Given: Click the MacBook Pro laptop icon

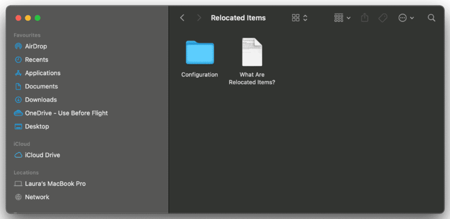Looking at the screenshot, I should click(18, 184).
